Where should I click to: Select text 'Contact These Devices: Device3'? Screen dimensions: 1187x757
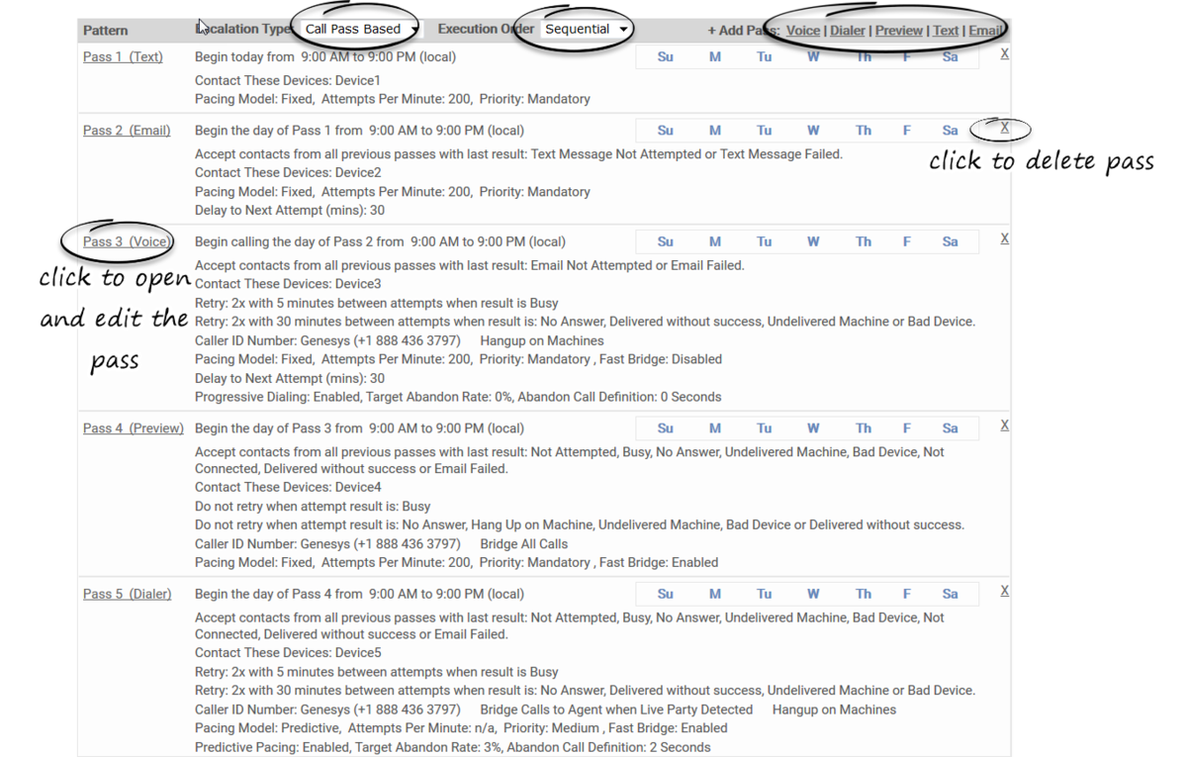pos(288,284)
